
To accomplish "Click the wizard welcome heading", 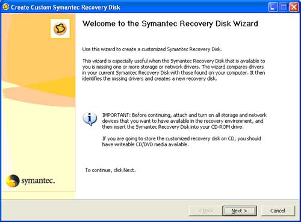I will (170, 23).
